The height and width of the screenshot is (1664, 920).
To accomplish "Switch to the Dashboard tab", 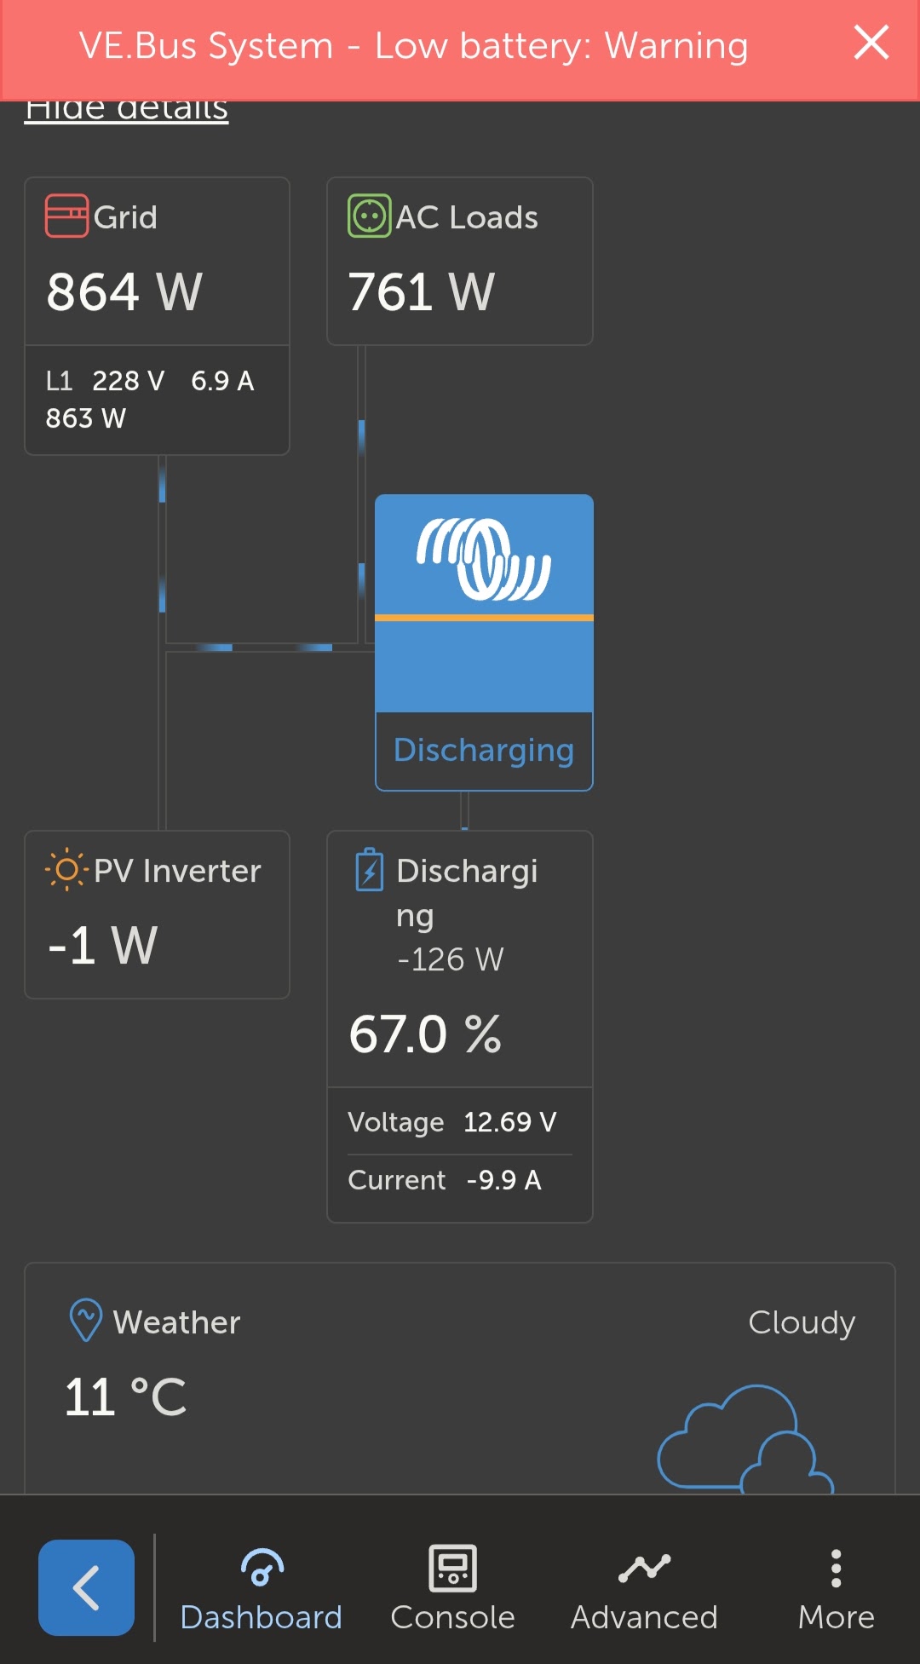I will pyautogui.click(x=261, y=1589).
